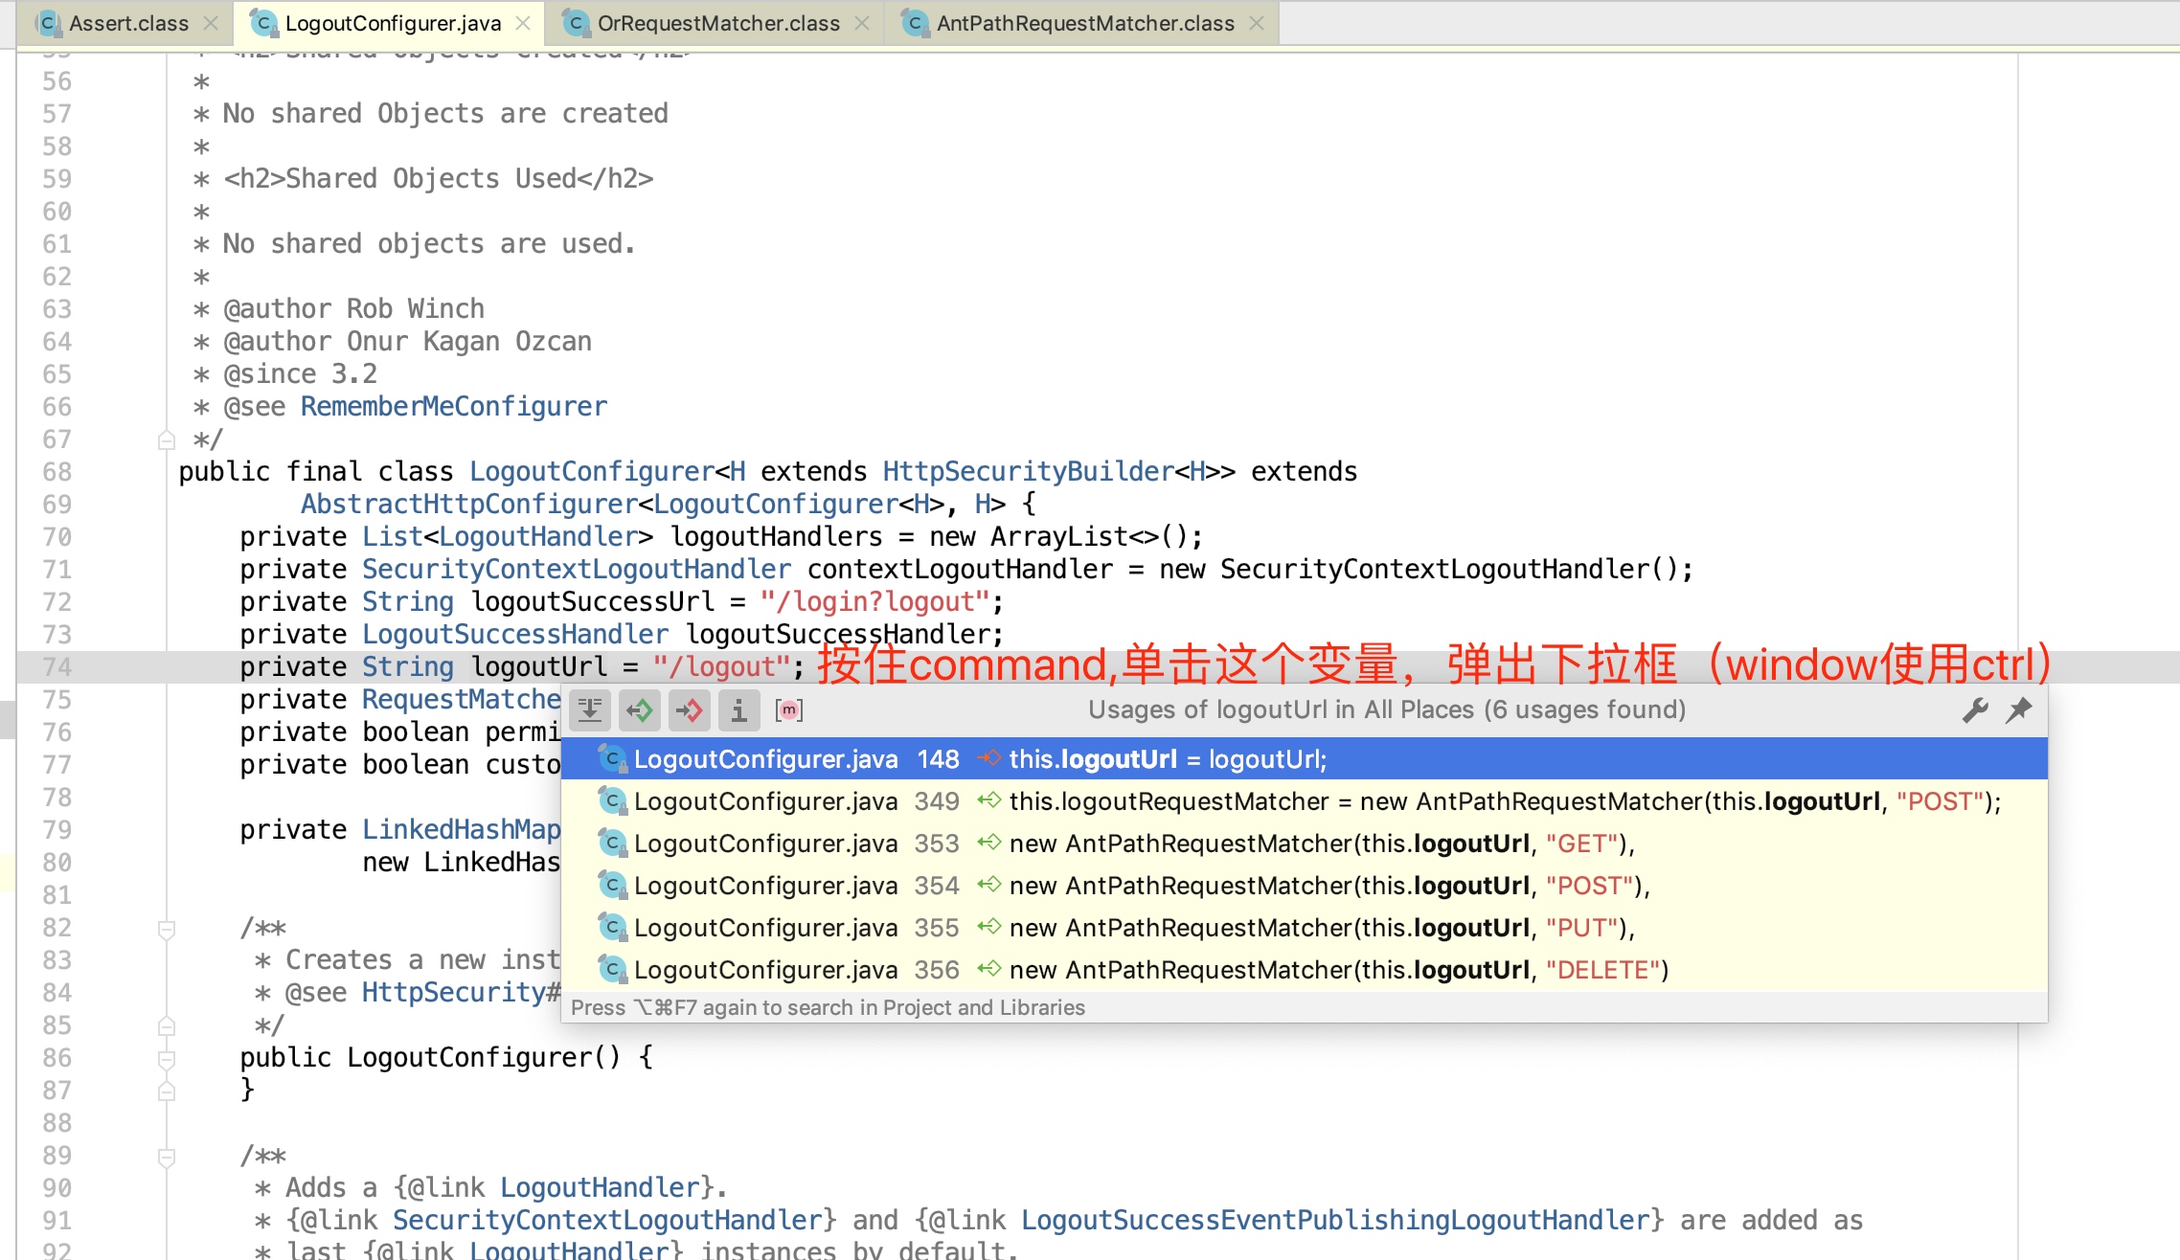Collapse the LogoutConfigurer() constructor at line 86
Viewport: 2180px width, 1260px height.
(x=165, y=1057)
